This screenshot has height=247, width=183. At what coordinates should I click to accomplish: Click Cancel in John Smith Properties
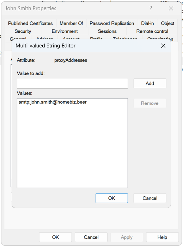[91, 237]
